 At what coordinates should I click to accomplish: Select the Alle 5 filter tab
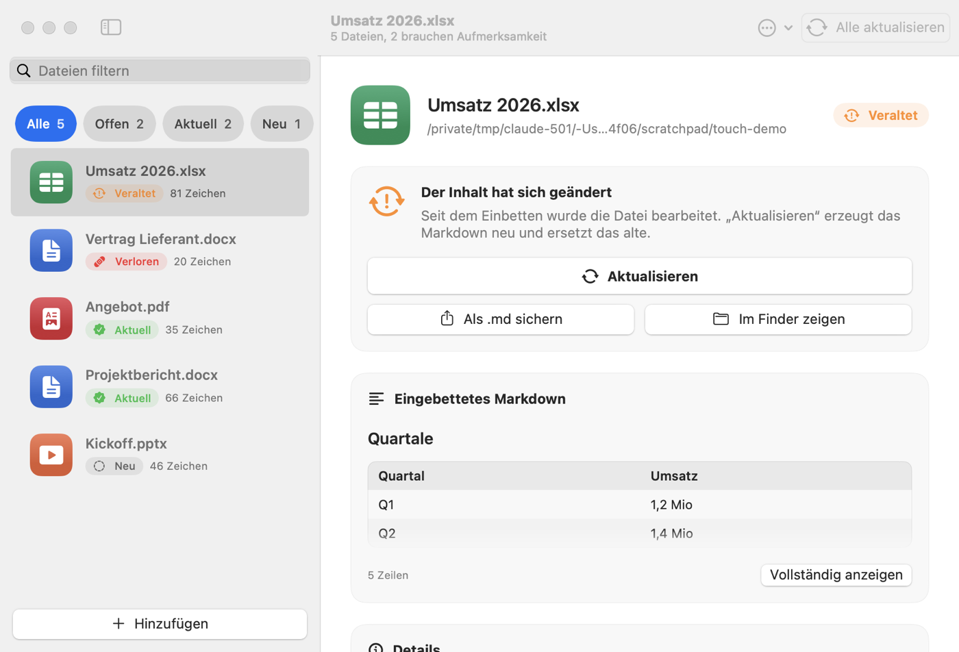46,124
